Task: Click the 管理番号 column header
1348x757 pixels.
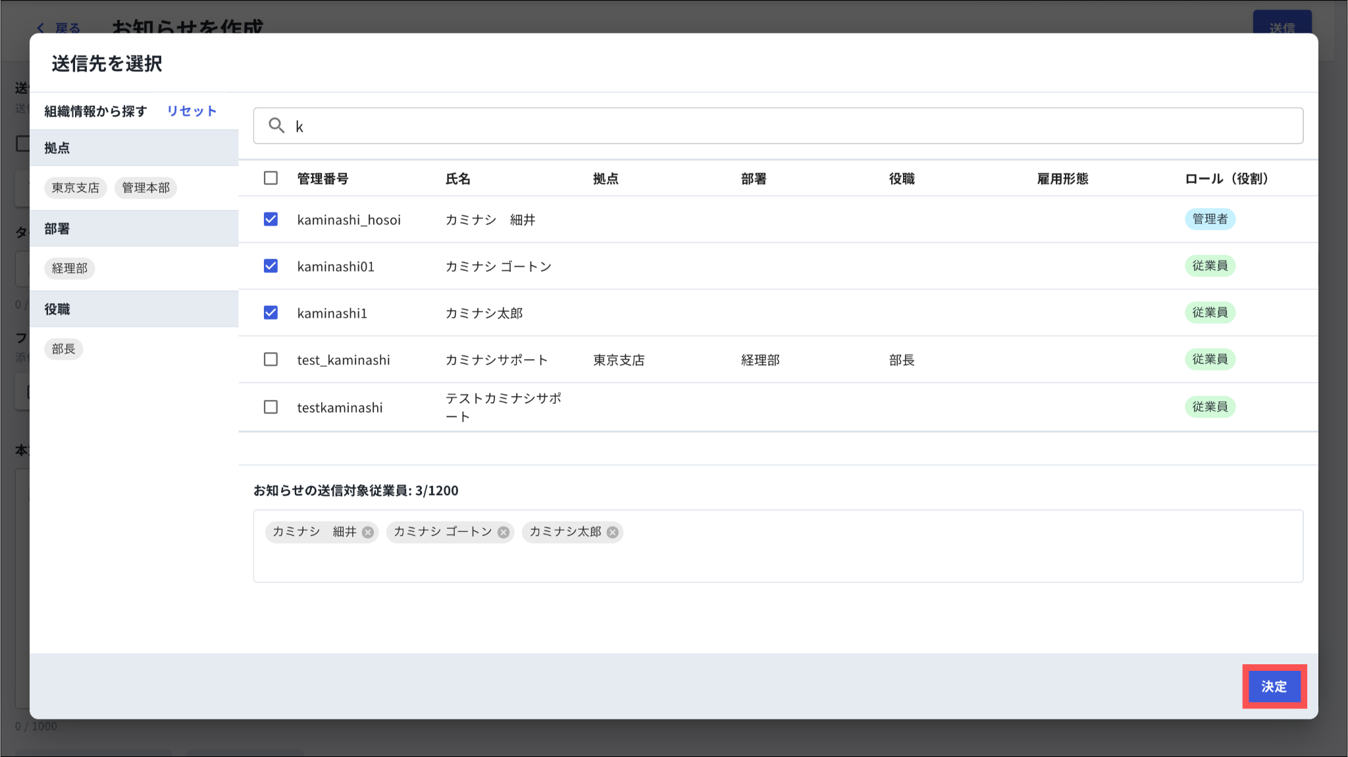Action: point(323,179)
